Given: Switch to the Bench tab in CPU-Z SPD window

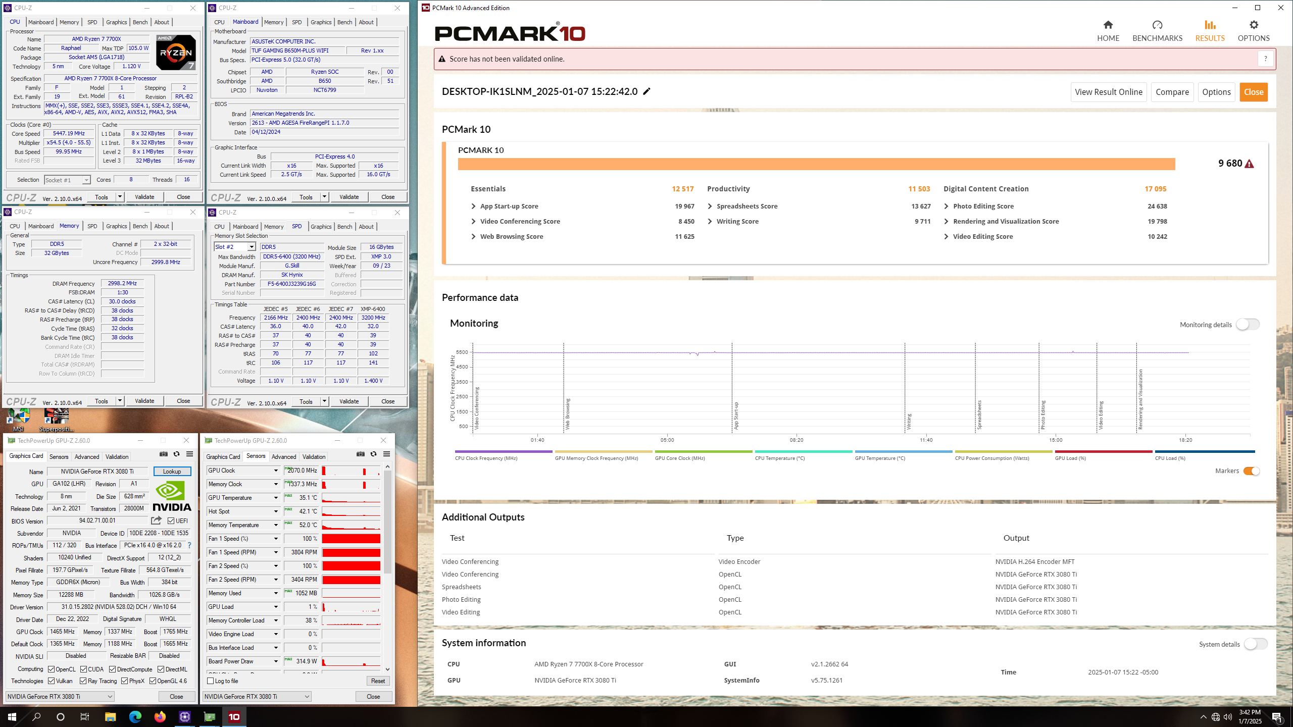Looking at the screenshot, I should click(x=344, y=227).
